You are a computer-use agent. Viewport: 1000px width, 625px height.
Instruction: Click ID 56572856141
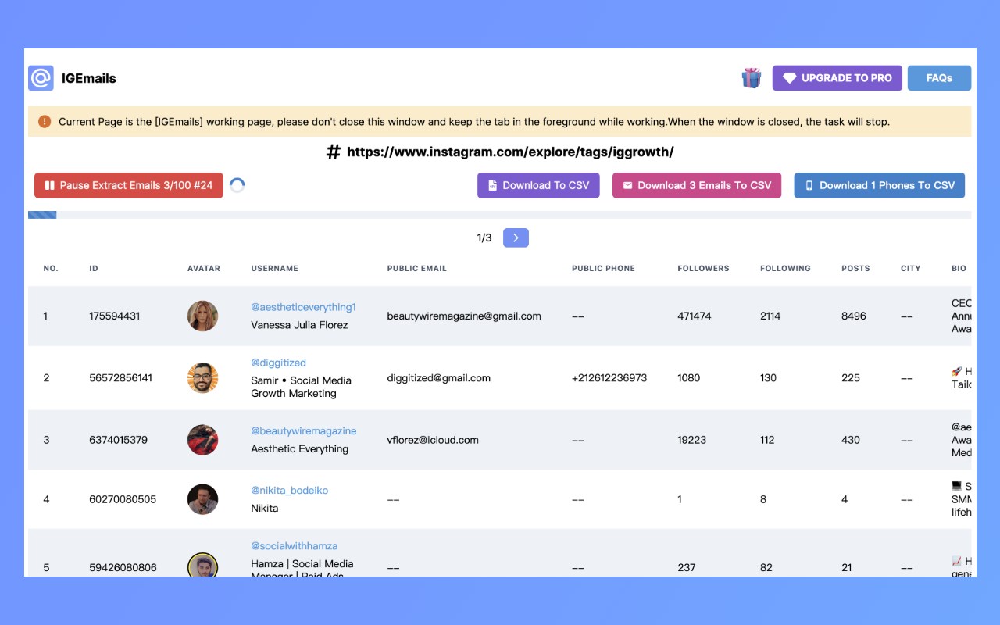pos(120,377)
